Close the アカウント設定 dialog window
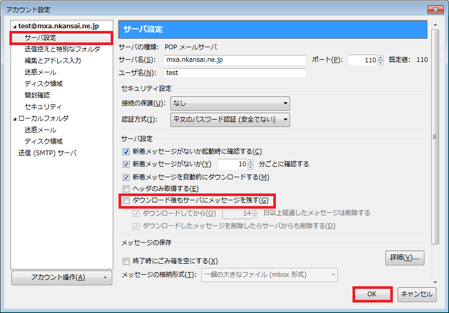 pos(435,9)
